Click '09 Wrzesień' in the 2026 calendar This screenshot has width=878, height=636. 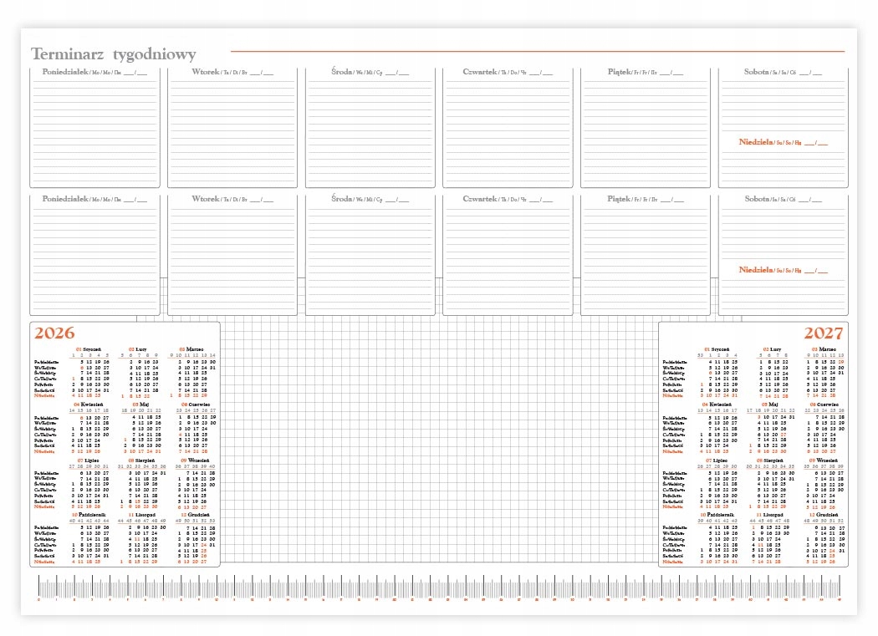click(196, 460)
